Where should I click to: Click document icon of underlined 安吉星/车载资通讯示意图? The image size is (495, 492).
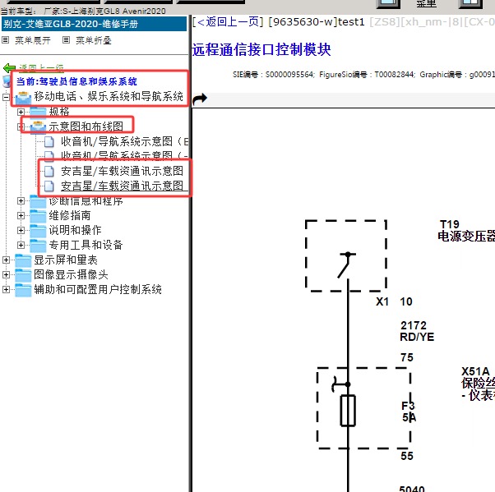(x=49, y=186)
